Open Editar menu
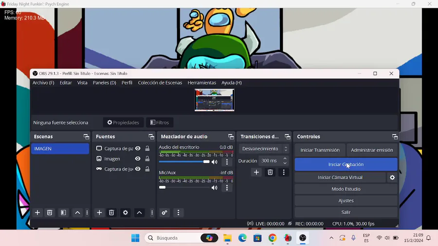 pyautogui.click(x=66, y=83)
